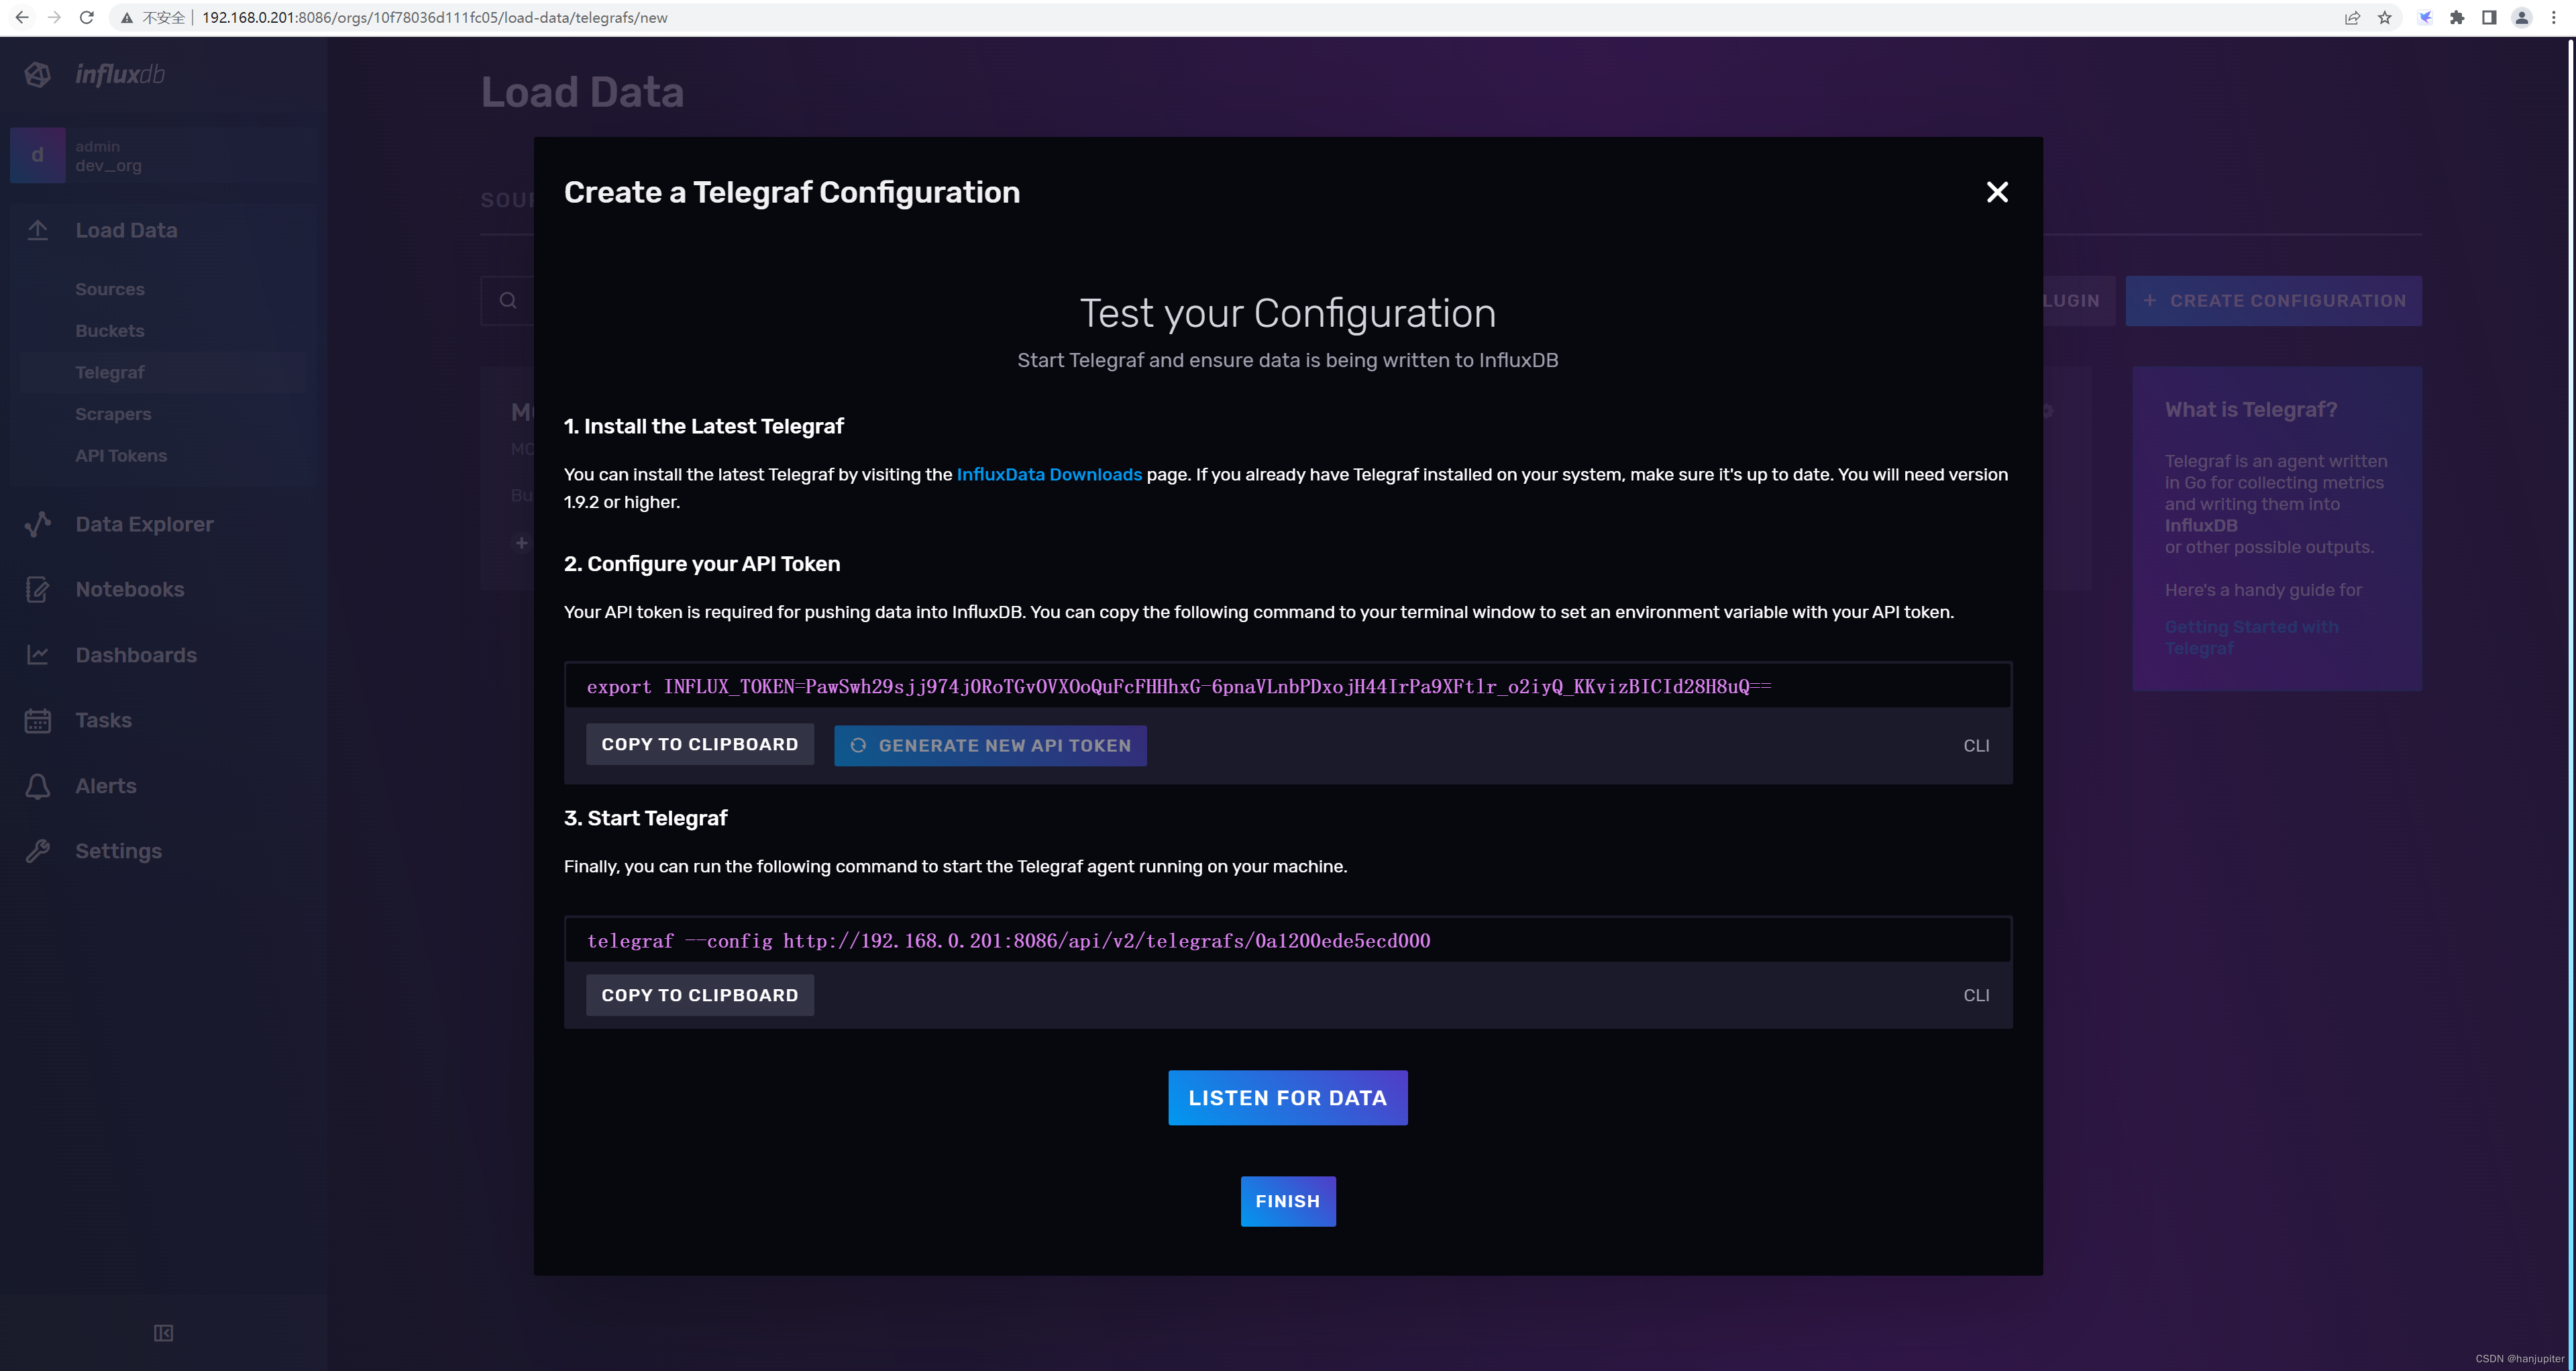Click the site security warning icon
The width and height of the screenshot is (2576, 1371).
coord(127,18)
